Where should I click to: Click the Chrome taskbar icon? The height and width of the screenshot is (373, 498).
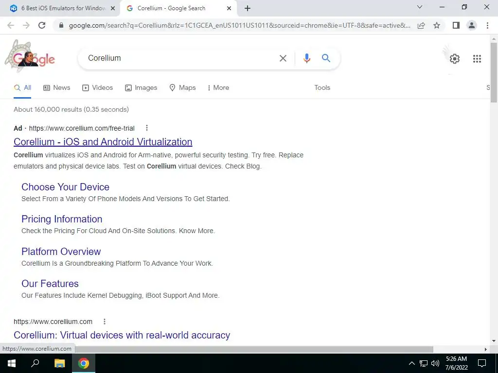84,363
